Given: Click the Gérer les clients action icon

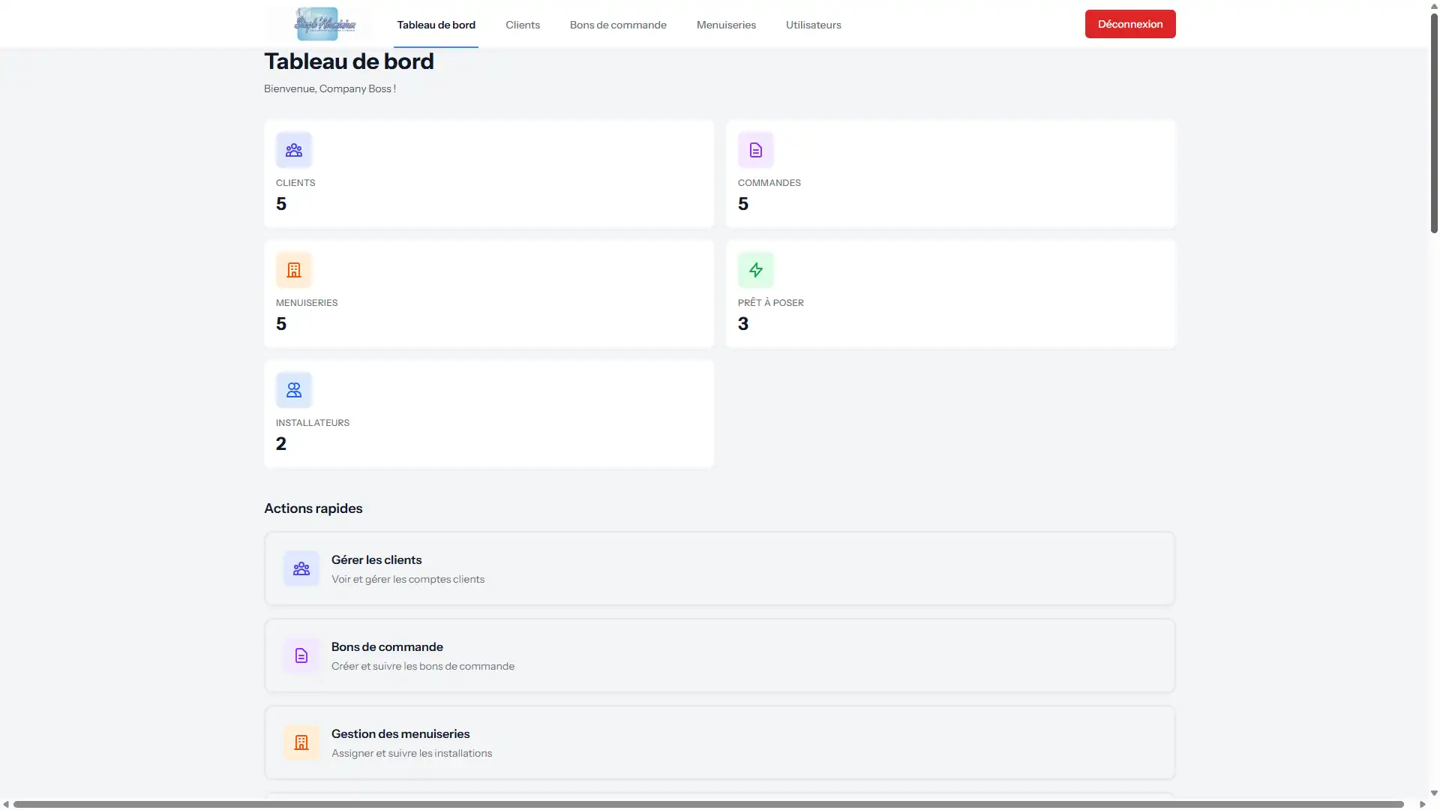Looking at the screenshot, I should tap(301, 568).
